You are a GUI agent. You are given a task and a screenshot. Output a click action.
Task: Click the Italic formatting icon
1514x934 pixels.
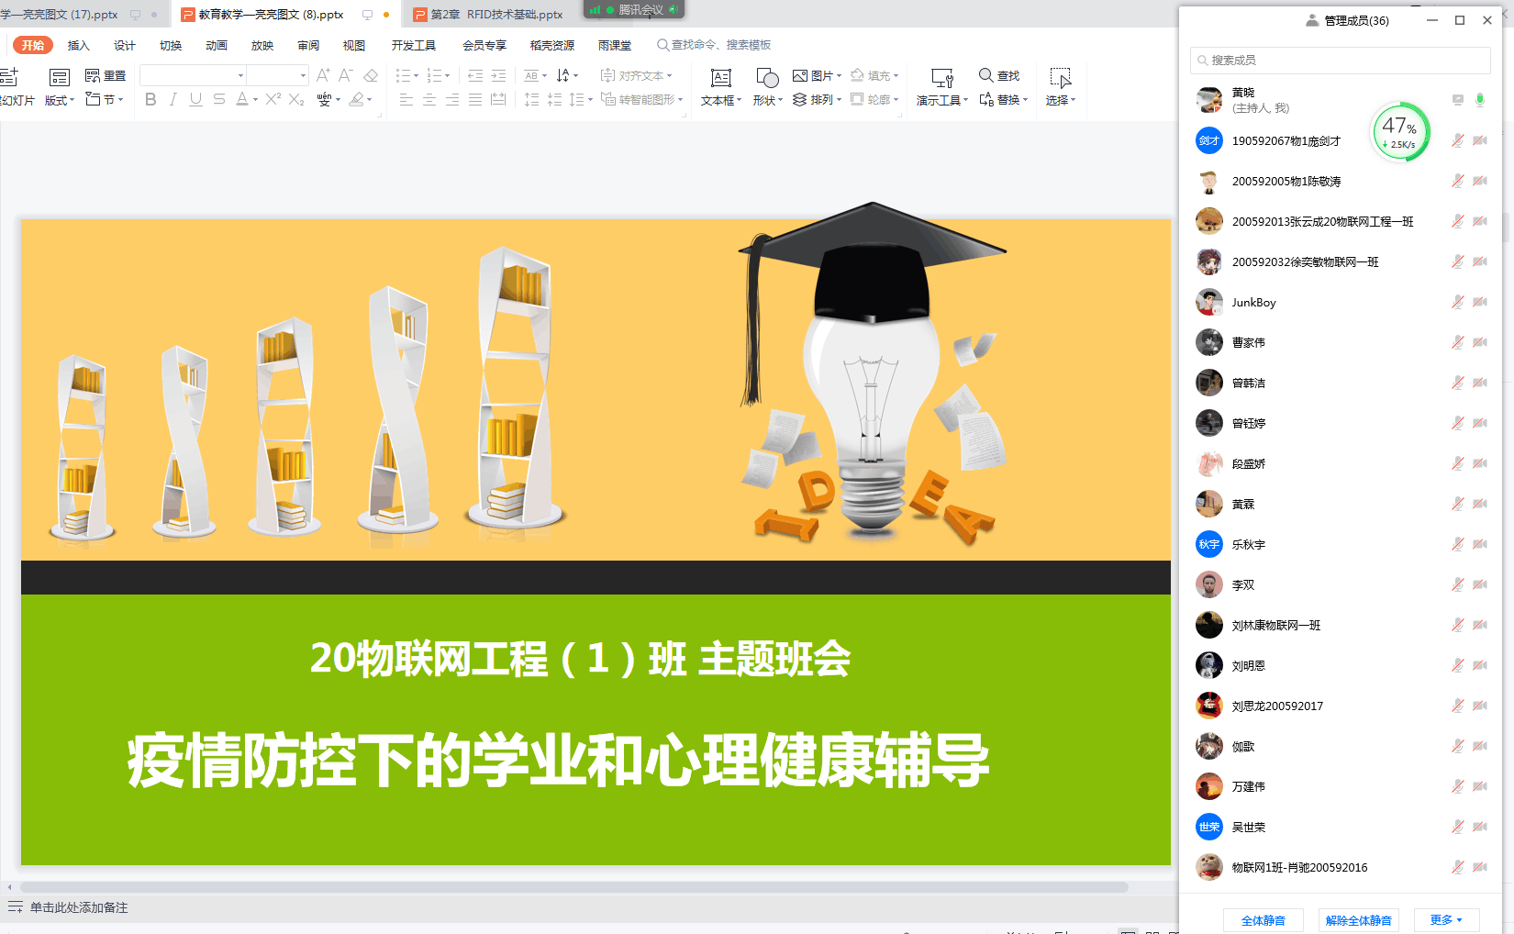coord(173,99)
